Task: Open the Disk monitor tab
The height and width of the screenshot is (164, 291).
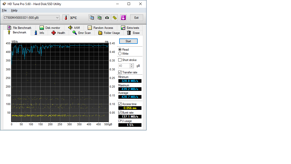Action: click(x=50, y=28)
